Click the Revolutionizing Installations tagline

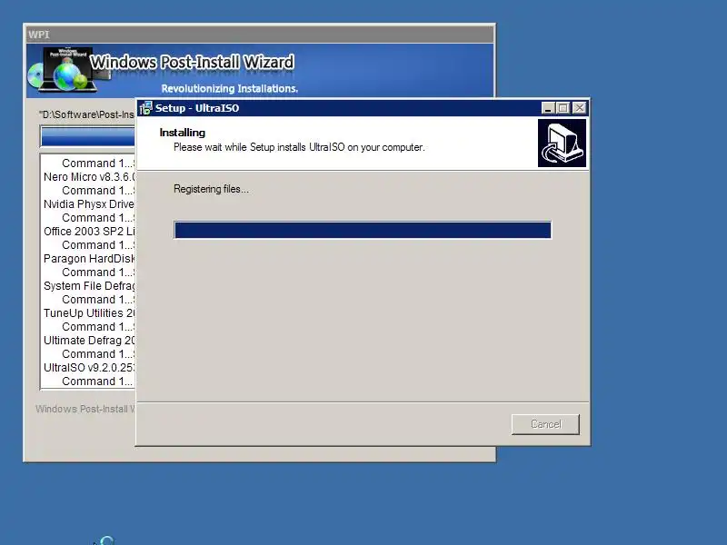coord(230,88)
